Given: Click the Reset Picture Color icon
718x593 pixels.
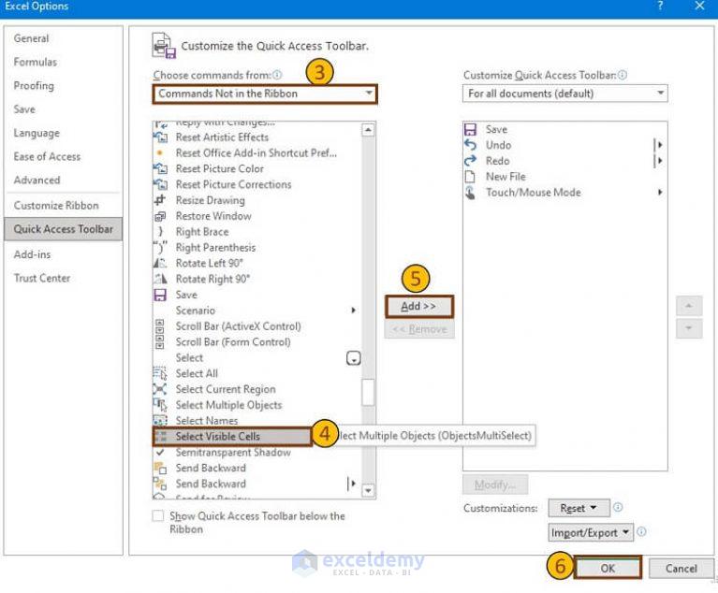Looking at the screenshot, I should [160, 168].
